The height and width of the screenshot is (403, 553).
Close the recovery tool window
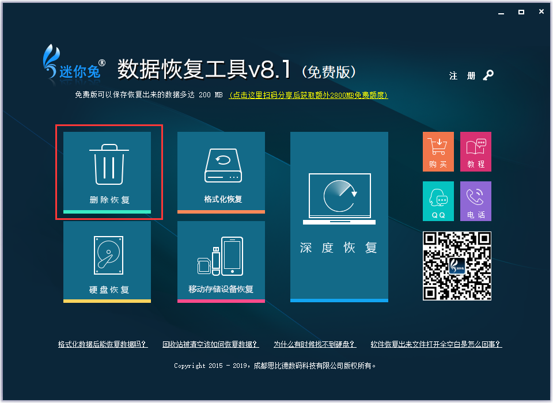pyautogui.click(x=541, y=12)
